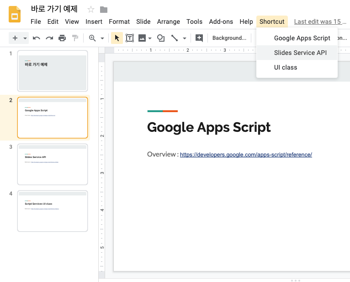Viewport: 350px width, 282px height.
Task: Star the presentation with the star icon
Action: click(x=91, y=10)
